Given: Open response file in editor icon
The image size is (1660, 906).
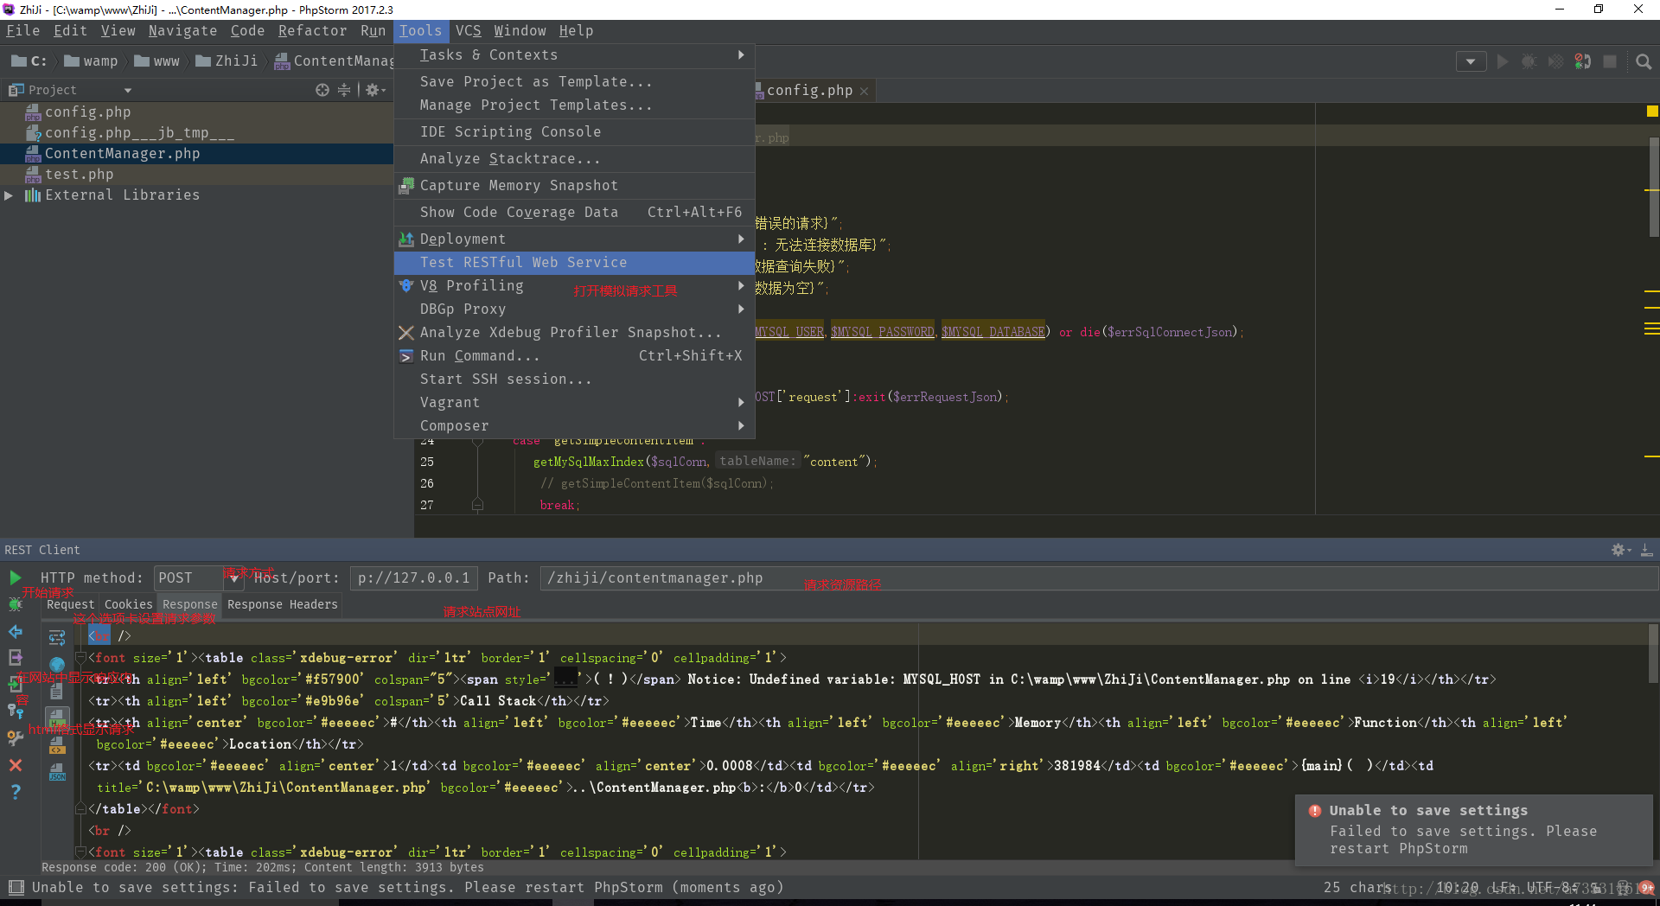Looking at the screenshot, I should (57, 692).
